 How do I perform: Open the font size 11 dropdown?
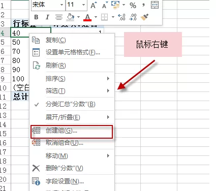pyautogui.click(x=83, y=5)
